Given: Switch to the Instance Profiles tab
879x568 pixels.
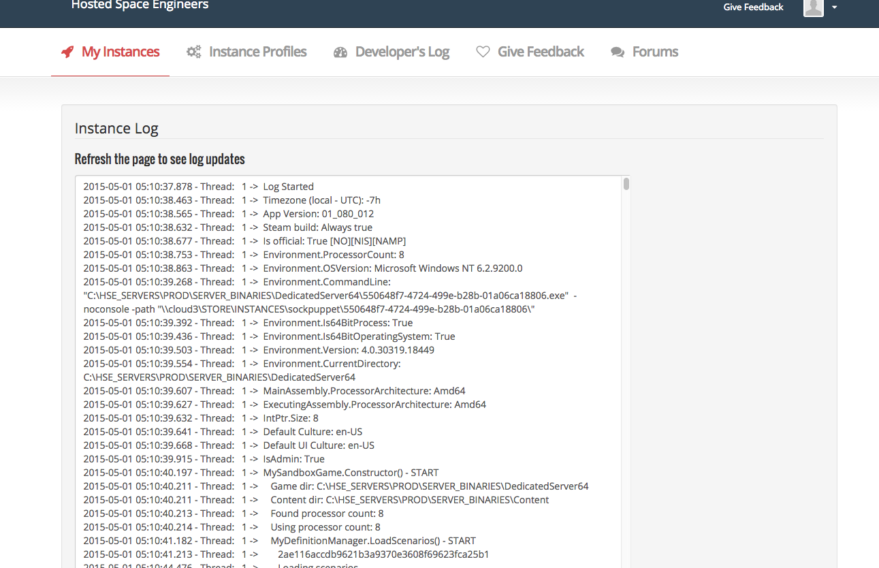Looking at the screenshot, I should (x=246, y=52).
